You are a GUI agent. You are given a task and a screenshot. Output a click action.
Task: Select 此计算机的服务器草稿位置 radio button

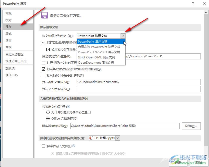click(x=48, y=112)
